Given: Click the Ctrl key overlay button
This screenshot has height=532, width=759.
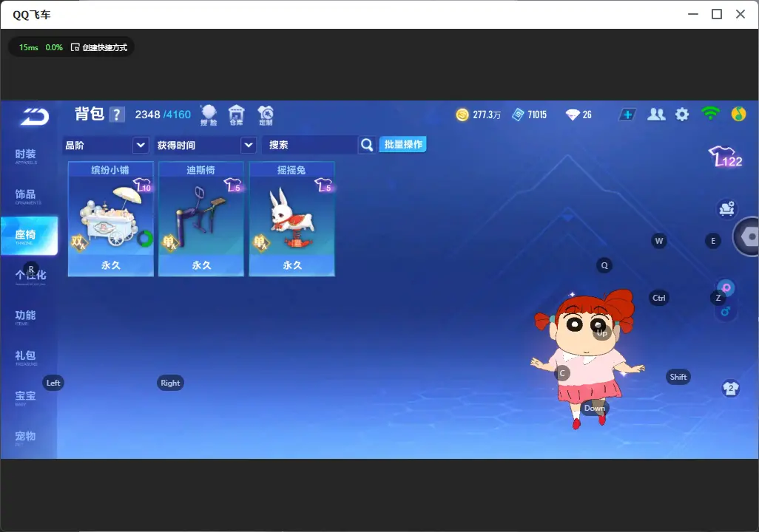Looking at the screenshot, I should (x=659, y=298).
